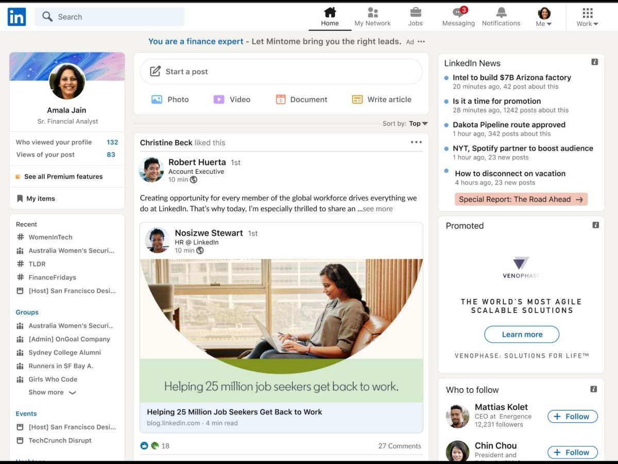Open ad options three-dot menu
618x464 pixels.
(x=421, y=42)
